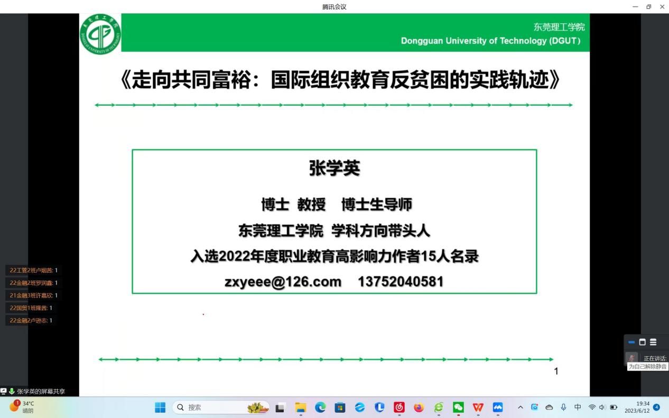669x418 pixels.
Task: Open Tencent Meeting icon in taskbar
Action: click(x=498, y=407)
